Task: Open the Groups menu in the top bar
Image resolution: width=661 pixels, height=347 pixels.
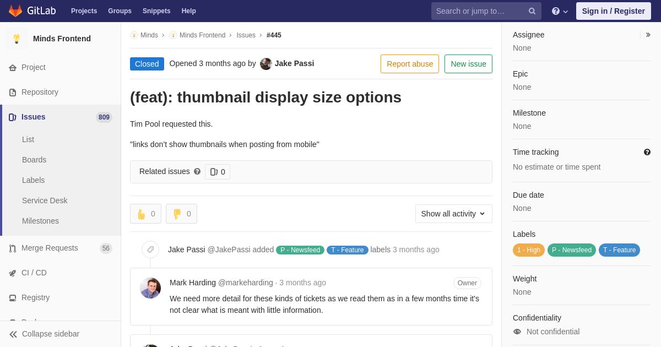Action: 120,11
